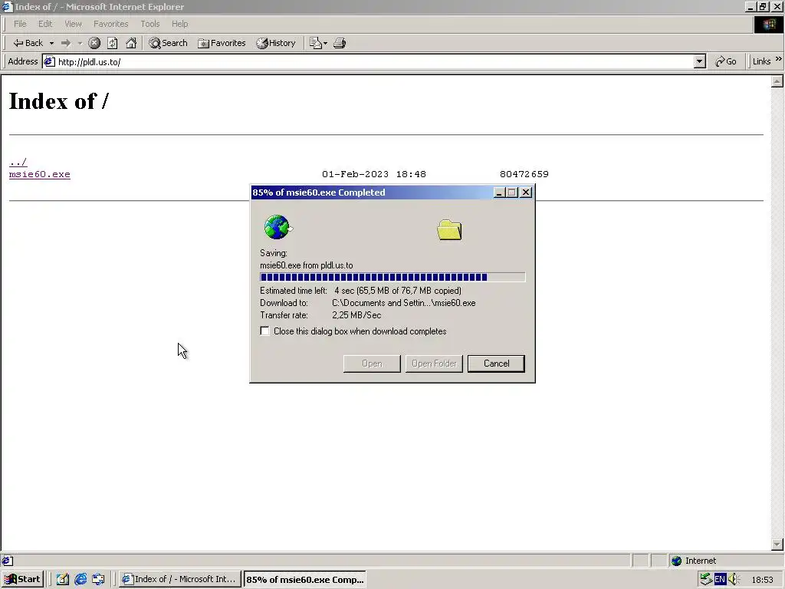Click the Back arrow toolbar button
785x589 pixels.
(28, 43)
